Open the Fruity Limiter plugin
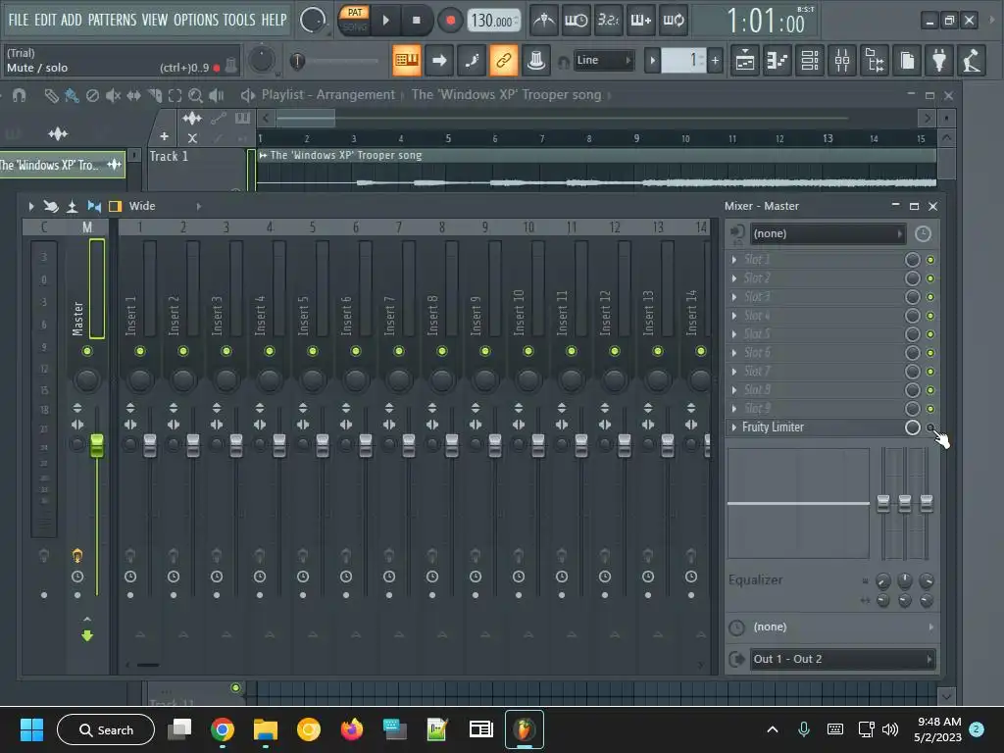The height and width of the screenshot is (753, 1004). coord(773,427)
